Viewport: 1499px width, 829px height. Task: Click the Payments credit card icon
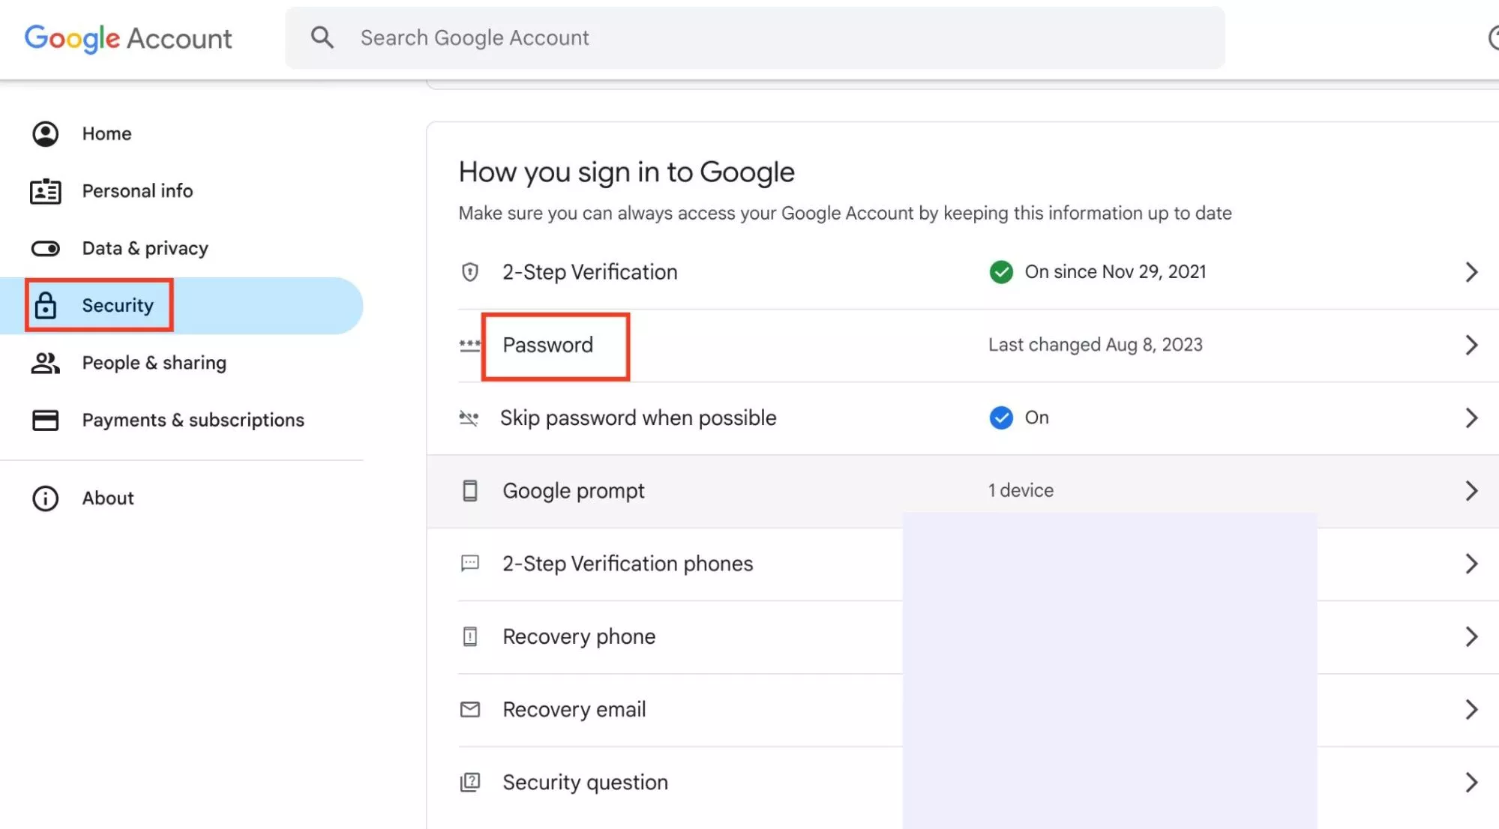click(x=45, y=420)
